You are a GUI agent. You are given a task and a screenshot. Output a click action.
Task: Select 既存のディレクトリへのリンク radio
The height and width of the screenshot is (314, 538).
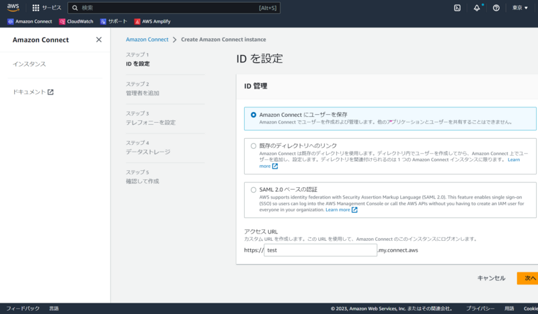(x=254, y=146)
